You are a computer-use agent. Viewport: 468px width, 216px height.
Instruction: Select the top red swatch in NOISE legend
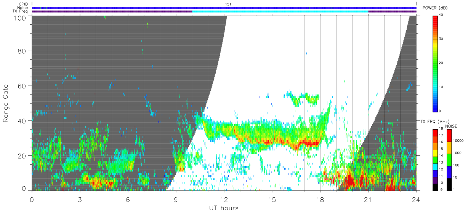[450, 136]
